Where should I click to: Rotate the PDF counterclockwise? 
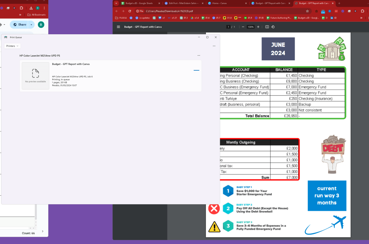[273, 27]
